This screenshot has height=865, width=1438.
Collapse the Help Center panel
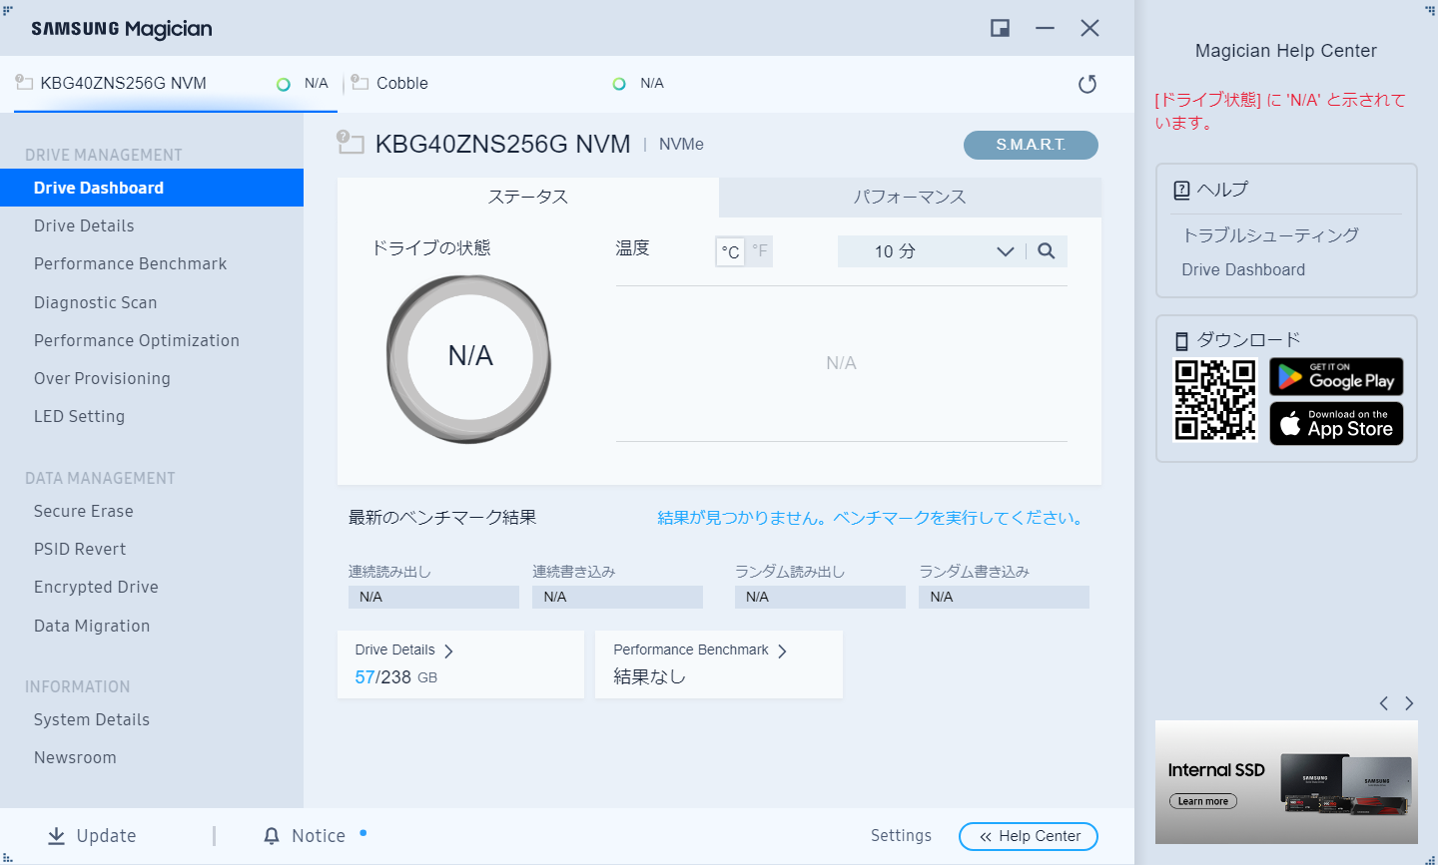click(1028, 836)
